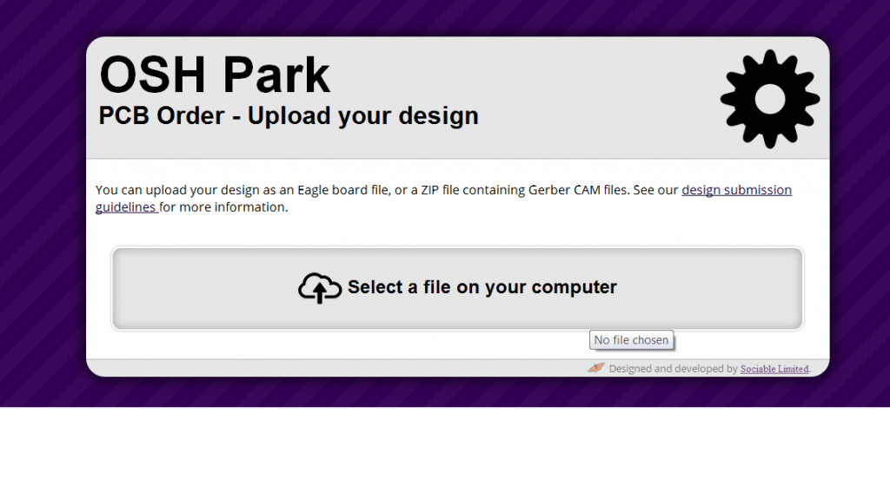Image resolution: width=890 pixels, height=479 pixels.
Task: Open the design submission guidelines link
Action: (x=736, y=190)
